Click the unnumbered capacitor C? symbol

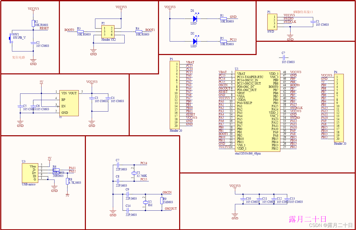[x=284, y=58]
